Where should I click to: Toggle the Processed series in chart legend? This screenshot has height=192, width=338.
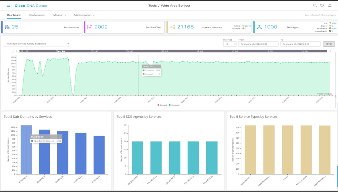tap(174, 105)
